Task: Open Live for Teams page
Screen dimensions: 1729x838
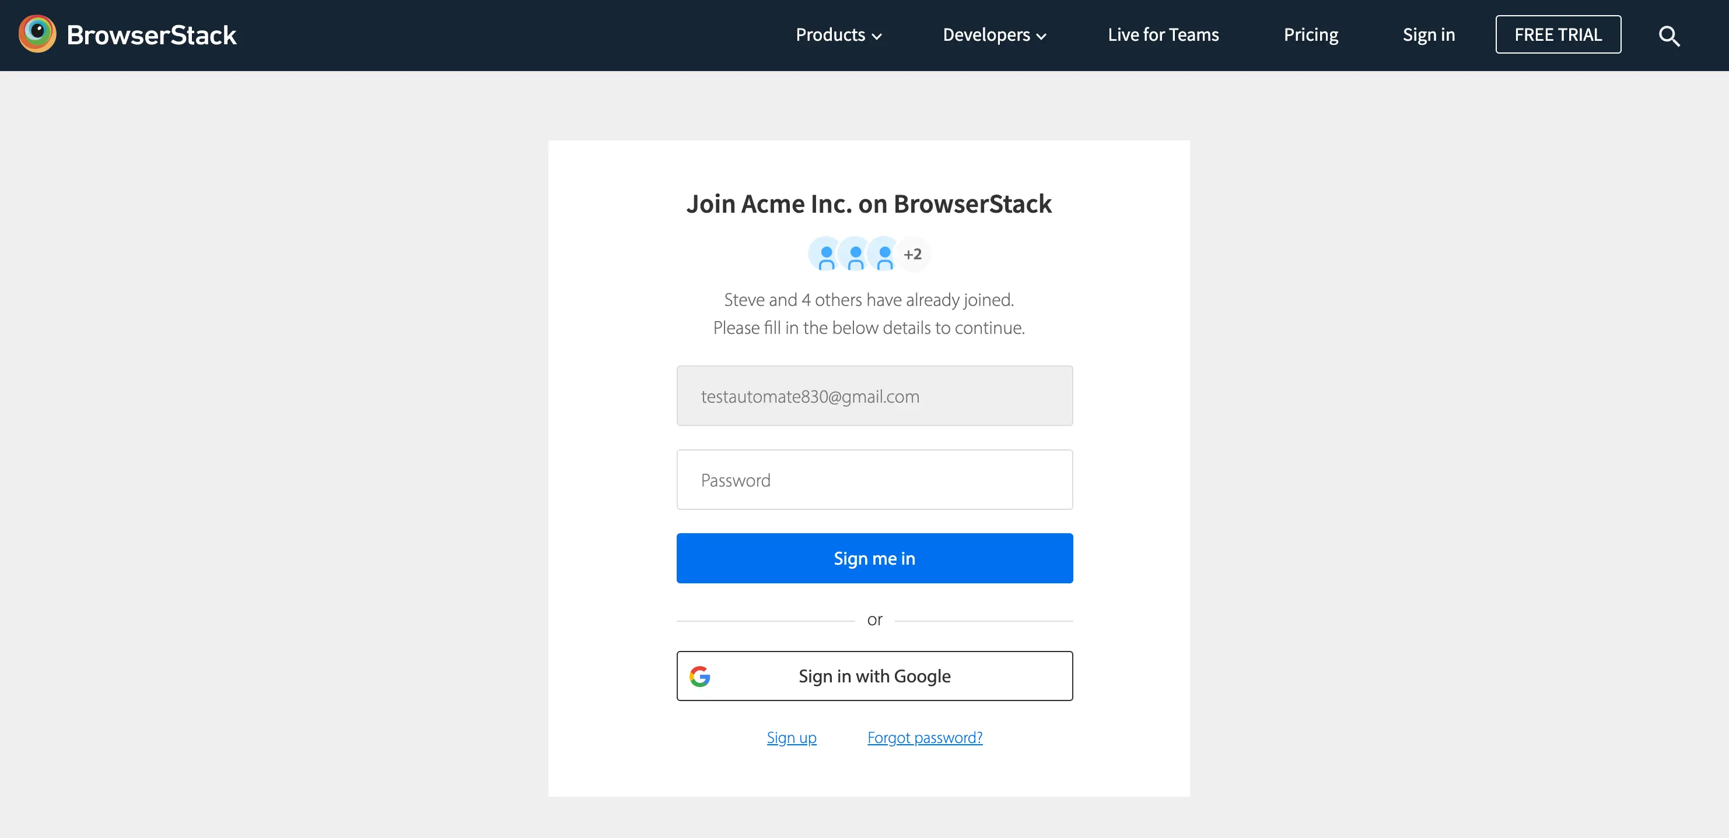Action: point(1163,35)
